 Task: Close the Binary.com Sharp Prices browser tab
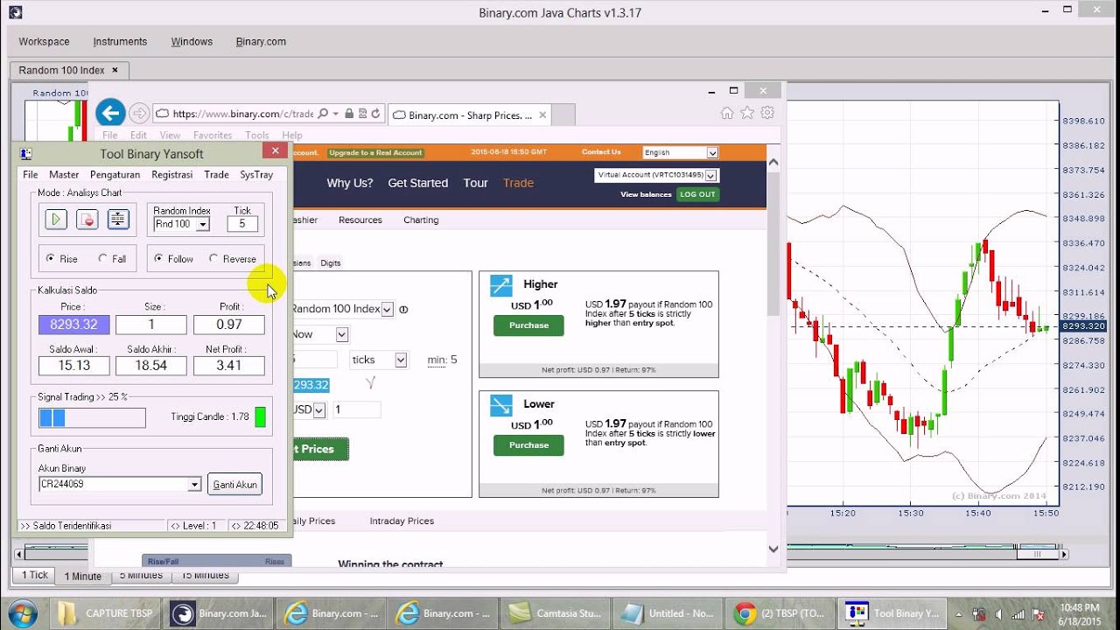point(542,115)
